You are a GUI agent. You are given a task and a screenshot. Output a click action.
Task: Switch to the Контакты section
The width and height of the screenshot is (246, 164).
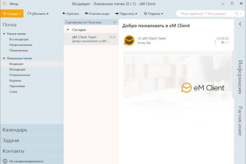point(32,151)
